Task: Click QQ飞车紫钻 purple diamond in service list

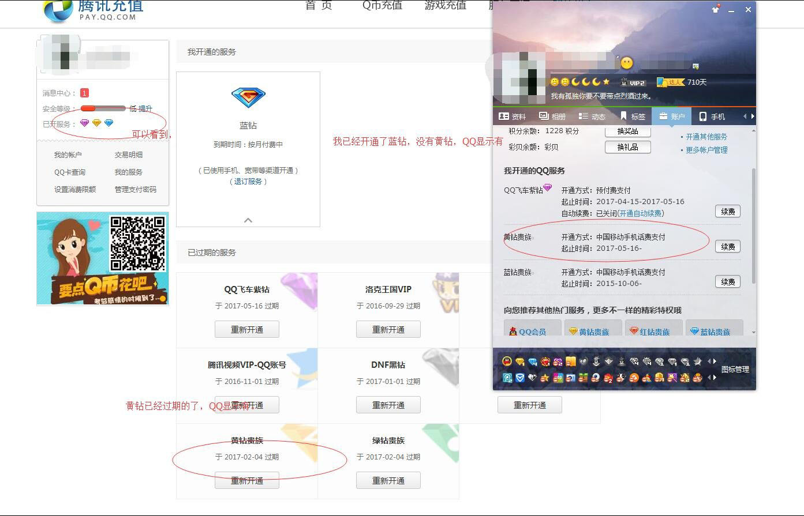Action: (x=548, y=187)
